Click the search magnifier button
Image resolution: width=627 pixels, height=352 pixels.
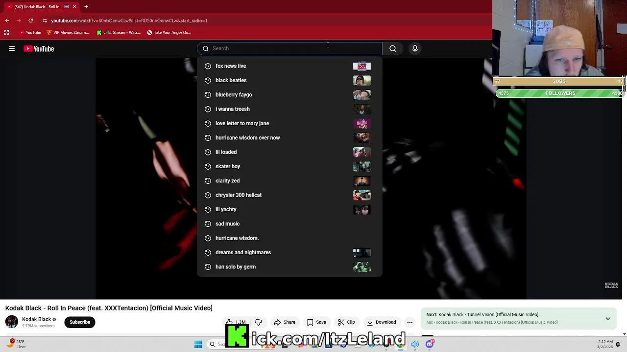393,48
